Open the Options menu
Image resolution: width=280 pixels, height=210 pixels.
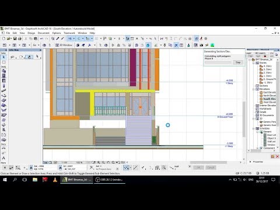pyautogui.click(x=57, y=33)
